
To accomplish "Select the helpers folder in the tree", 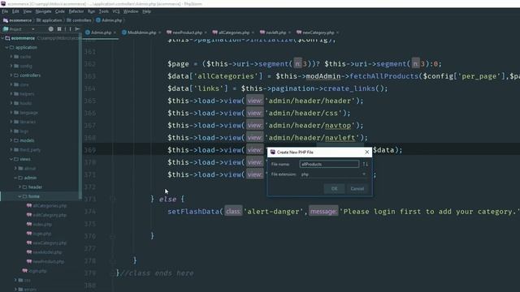I will coord(27,94).
